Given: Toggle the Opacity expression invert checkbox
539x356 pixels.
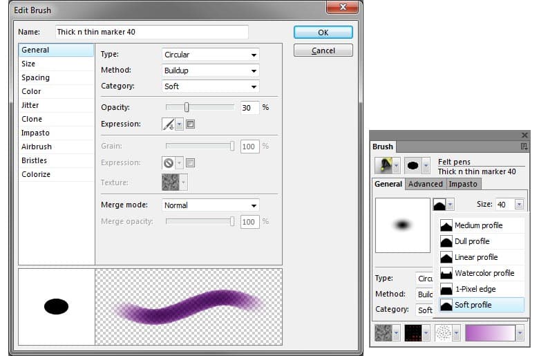Looking at the screenshot, I should (x=191, y=124).
